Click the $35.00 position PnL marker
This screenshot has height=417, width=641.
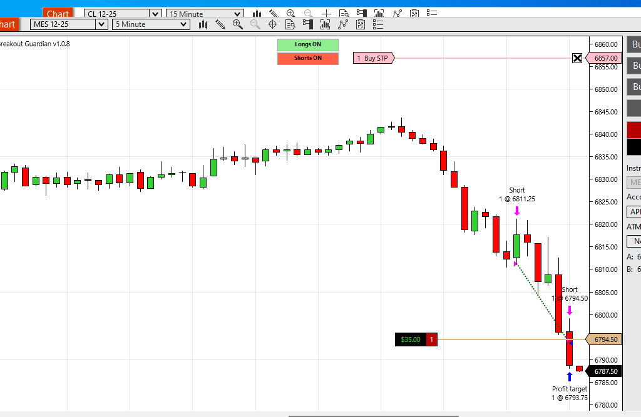[x=411, y=339]
